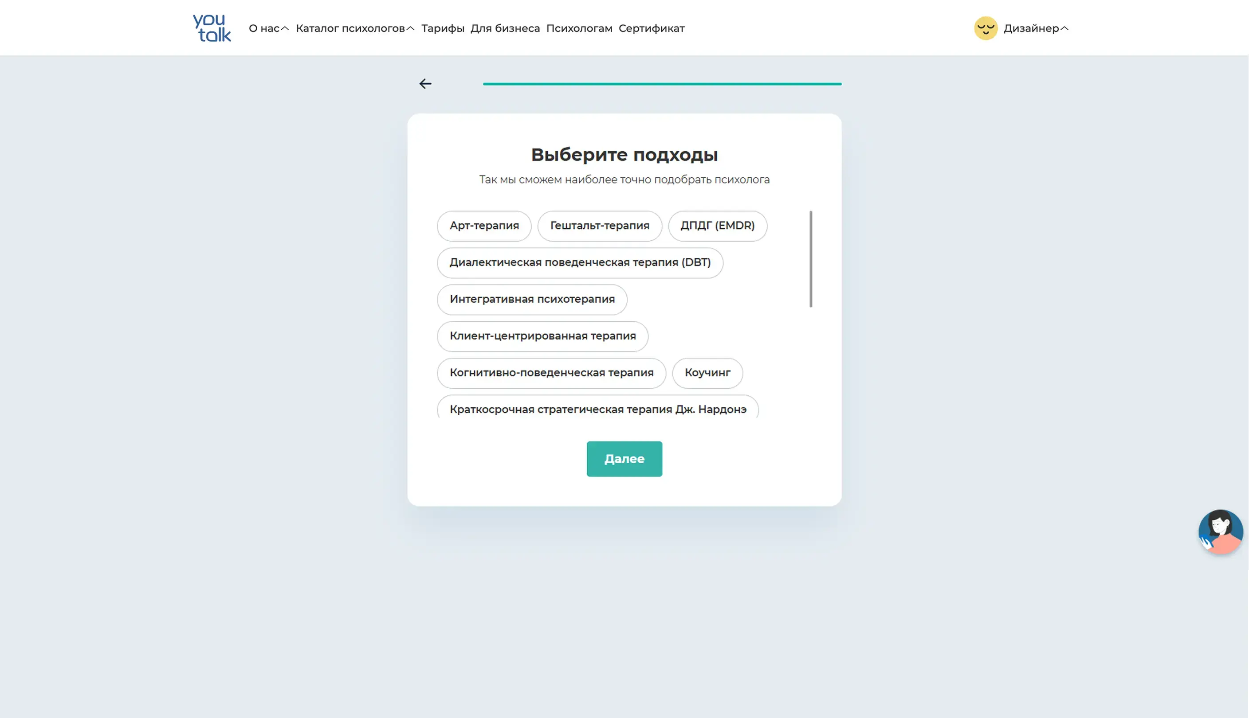Toggle Когнитивно-поведенческая терапия chip
1249x718 pixels.
551,373
